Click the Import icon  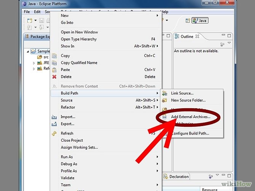pos(54,117)
